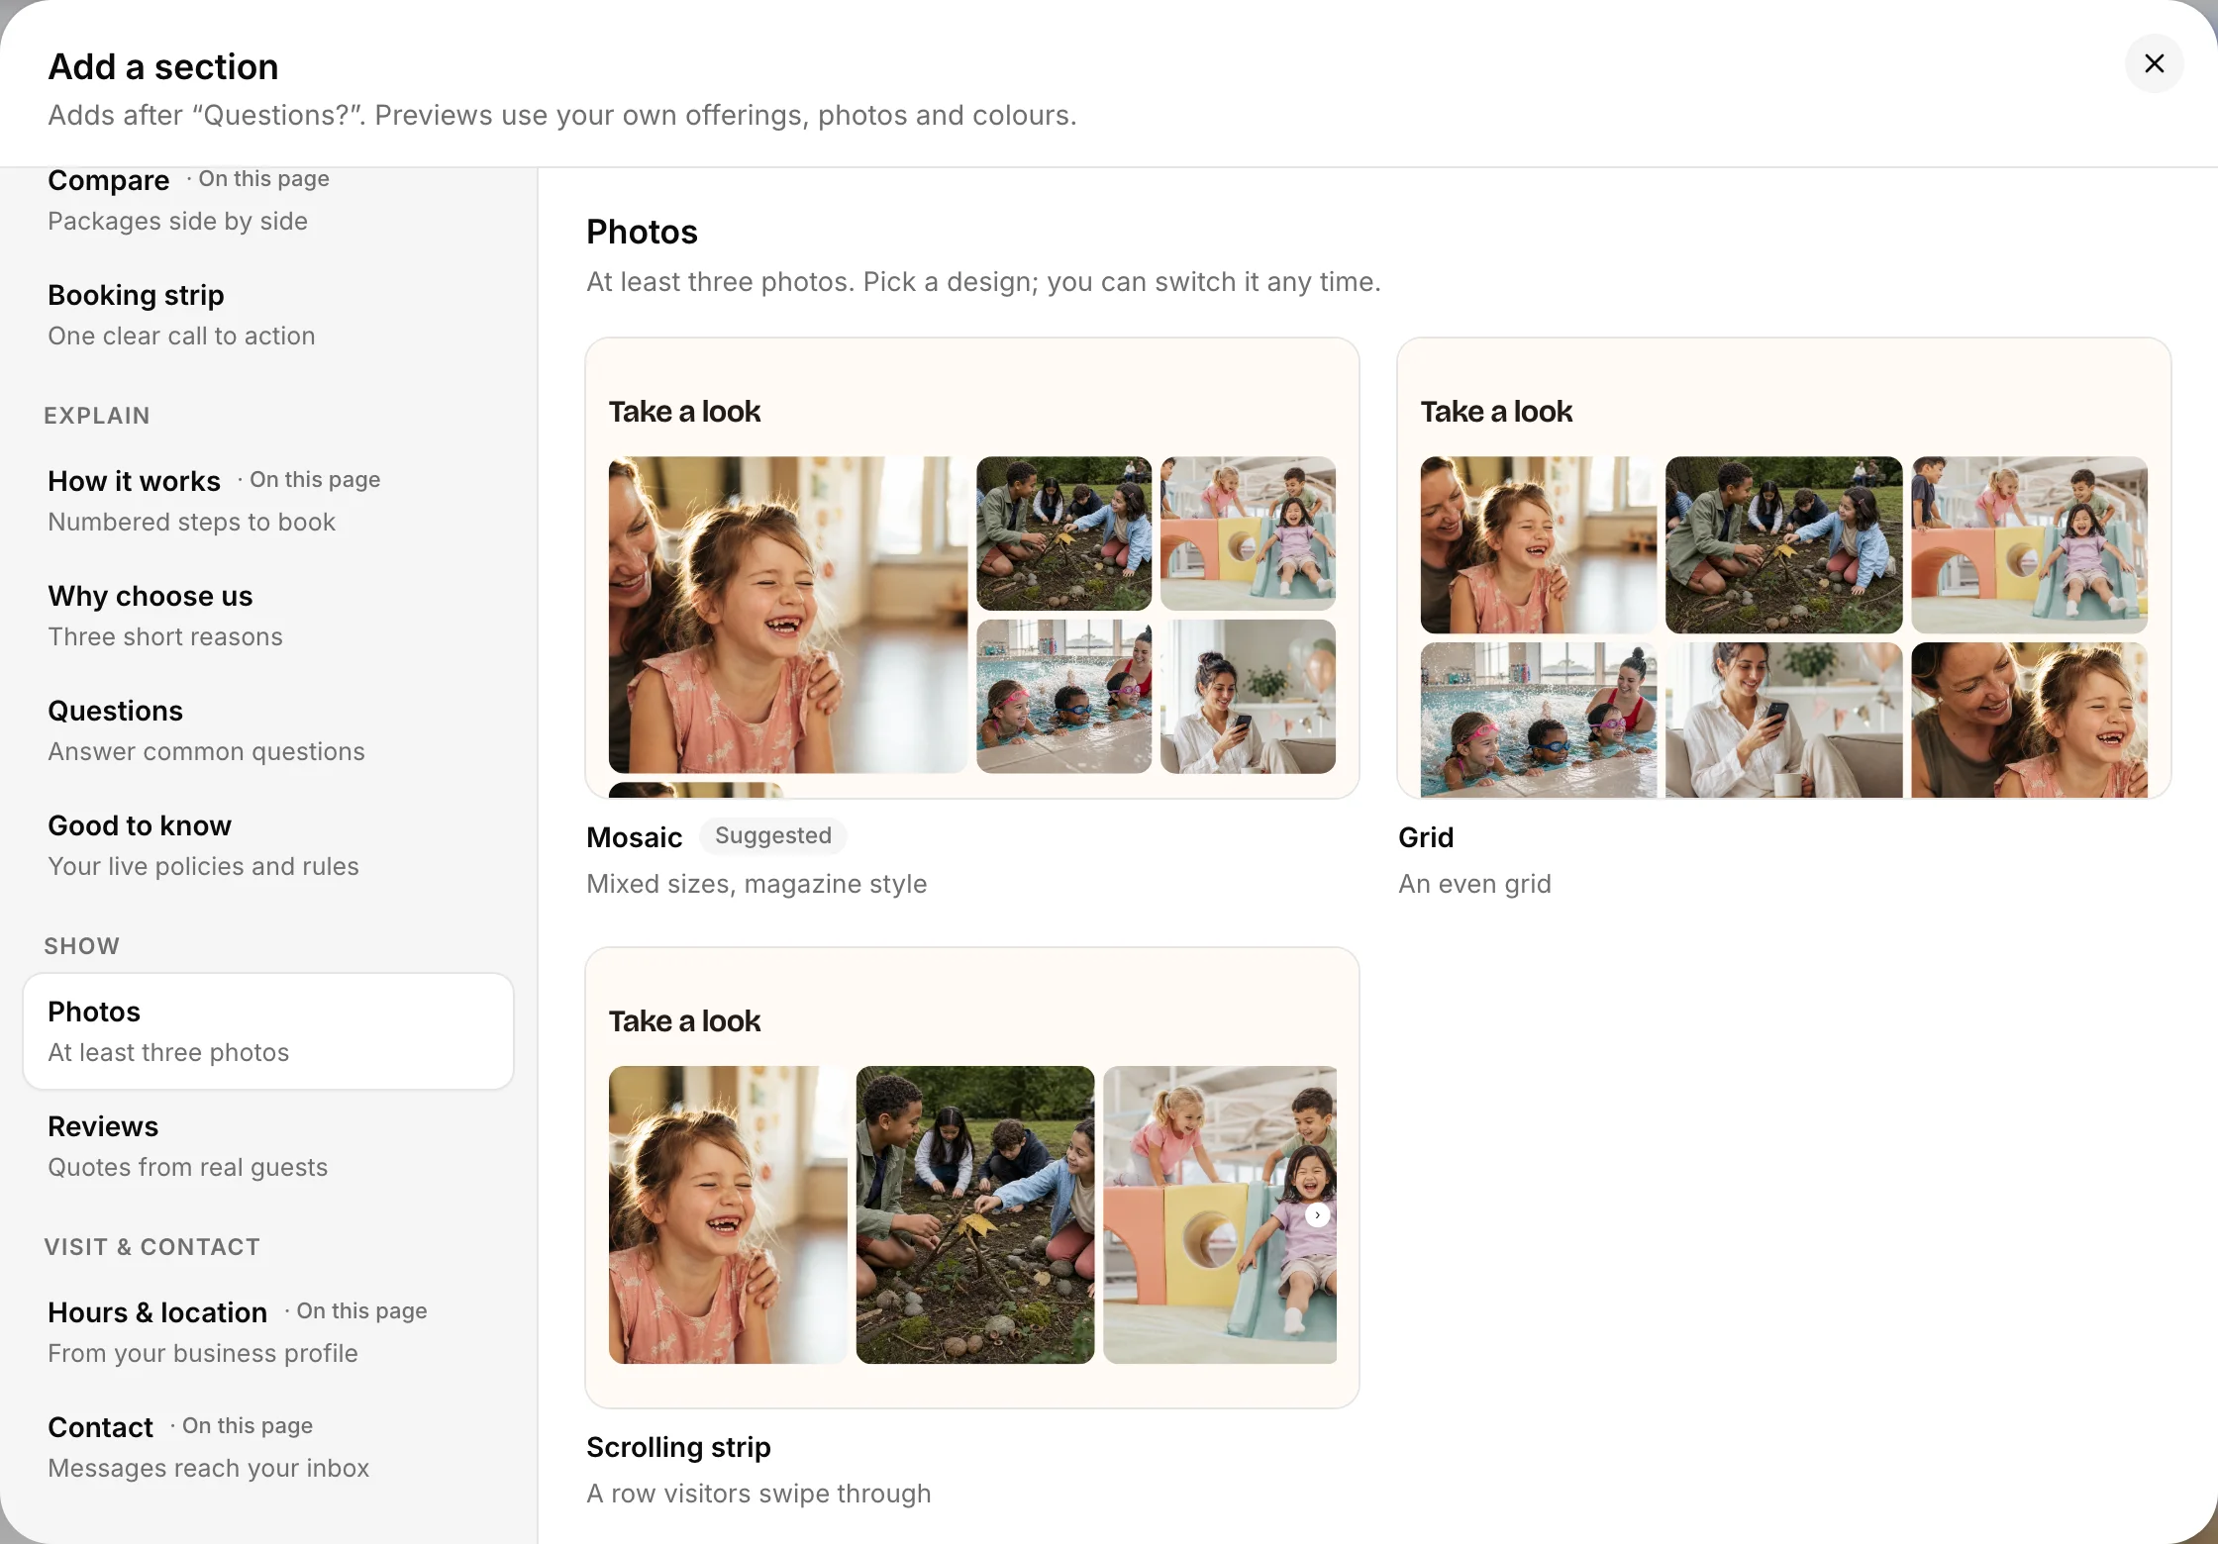The height and width of the screenshot is (1544, 2218).
Task: Click the SHOW group heading
Action: tap(82, 946)
